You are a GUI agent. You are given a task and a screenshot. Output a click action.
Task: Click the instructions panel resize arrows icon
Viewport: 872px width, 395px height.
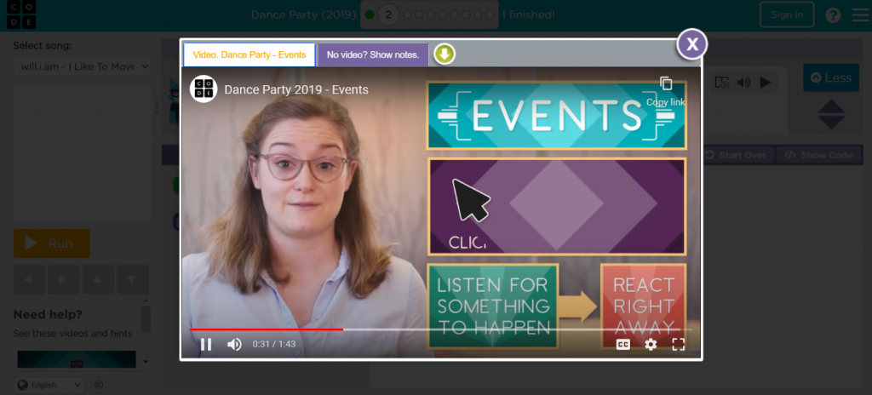[x=831, y=115]
